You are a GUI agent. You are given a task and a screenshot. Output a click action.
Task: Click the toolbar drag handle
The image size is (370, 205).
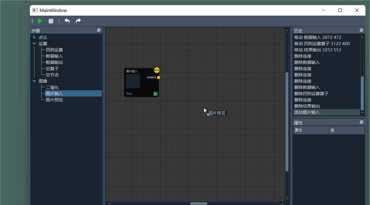(32, 21)
